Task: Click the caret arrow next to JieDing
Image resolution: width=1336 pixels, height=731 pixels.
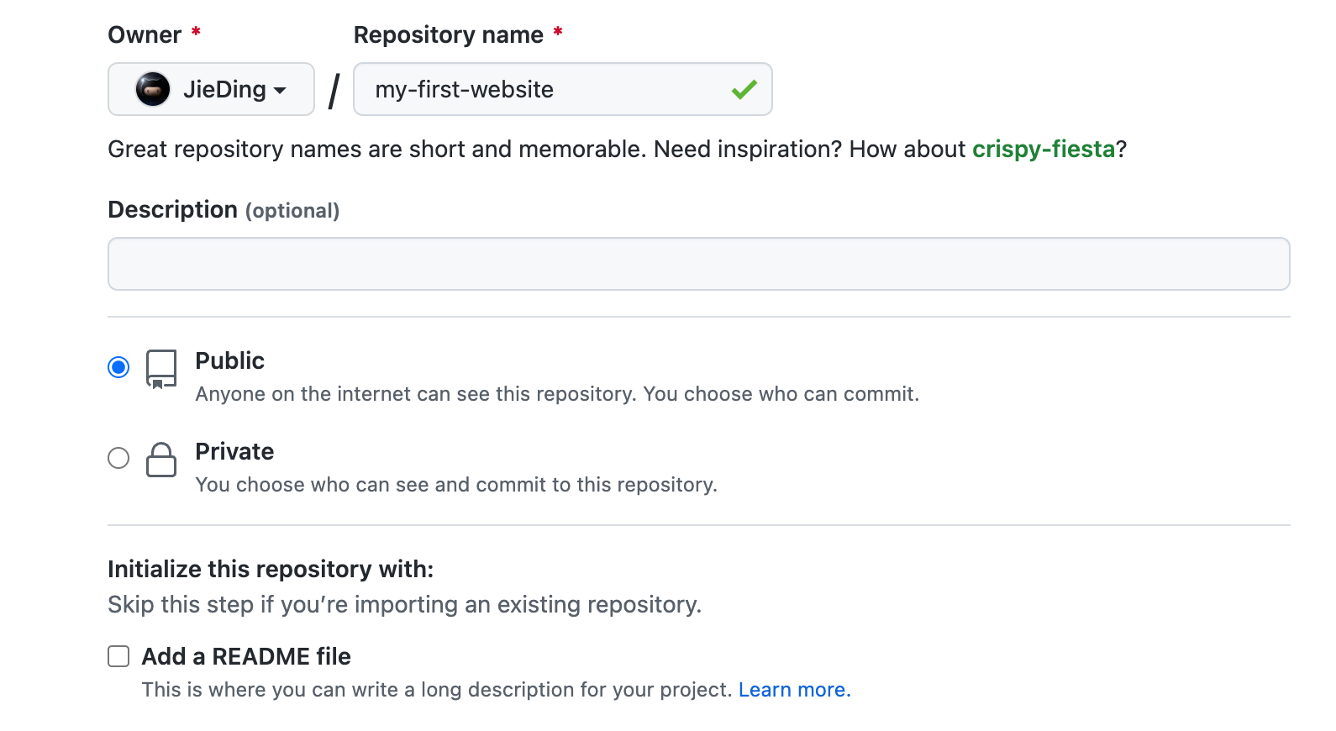Action: click(x=280, y=91)
